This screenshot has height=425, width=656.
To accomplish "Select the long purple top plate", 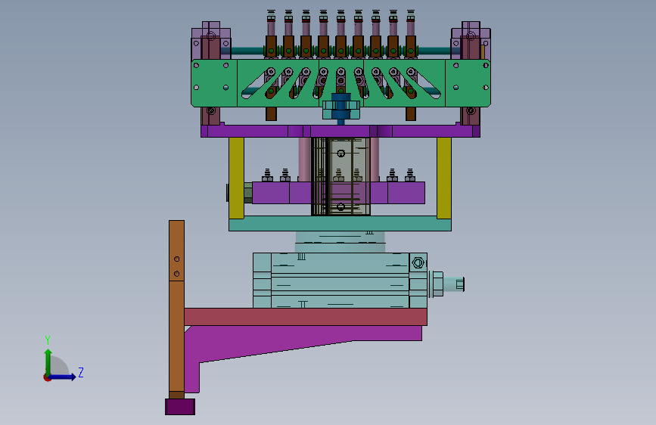I will [340, 131].
